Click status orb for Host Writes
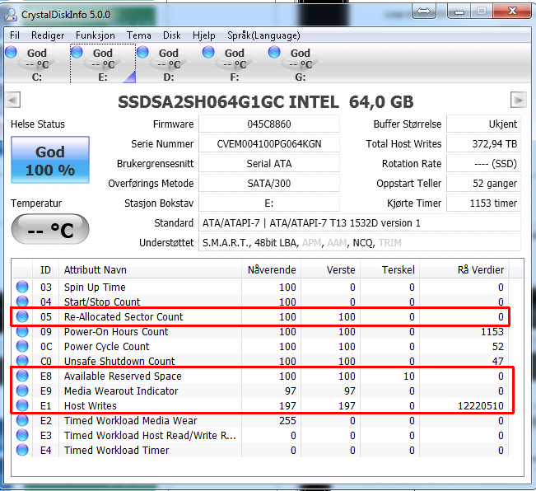536x491 pixels. (x=22, y=405)
